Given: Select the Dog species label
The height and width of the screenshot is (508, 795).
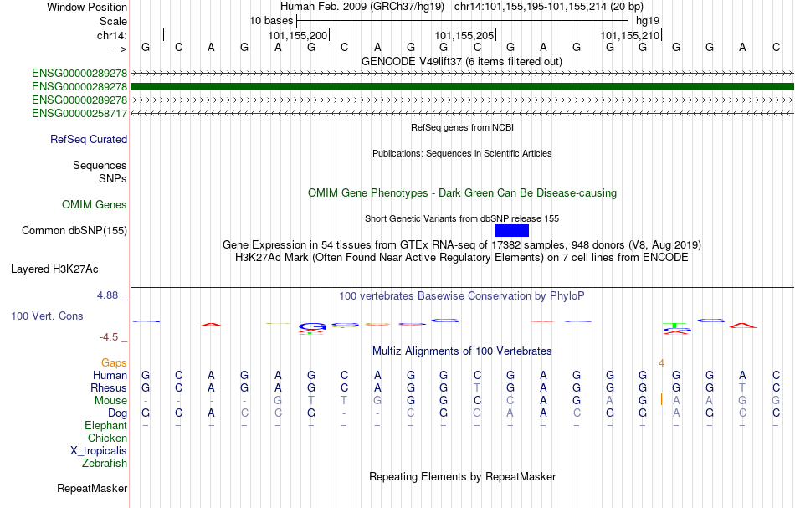Looking at the screenshot, I should coord(118,413).
